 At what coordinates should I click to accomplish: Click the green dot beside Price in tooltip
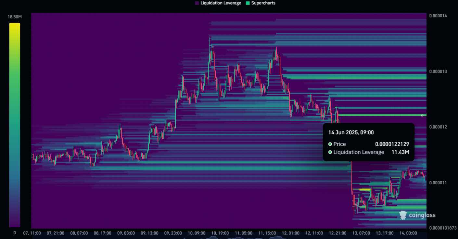330,144
